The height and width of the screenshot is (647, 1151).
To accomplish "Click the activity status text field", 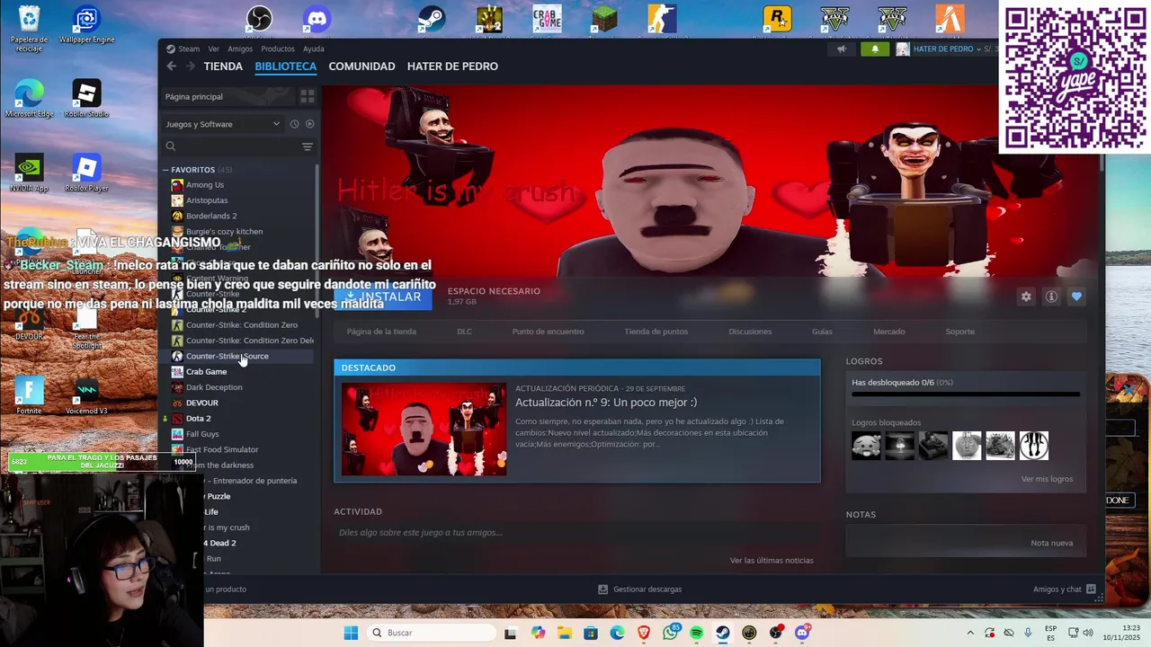I will (575, 533).
